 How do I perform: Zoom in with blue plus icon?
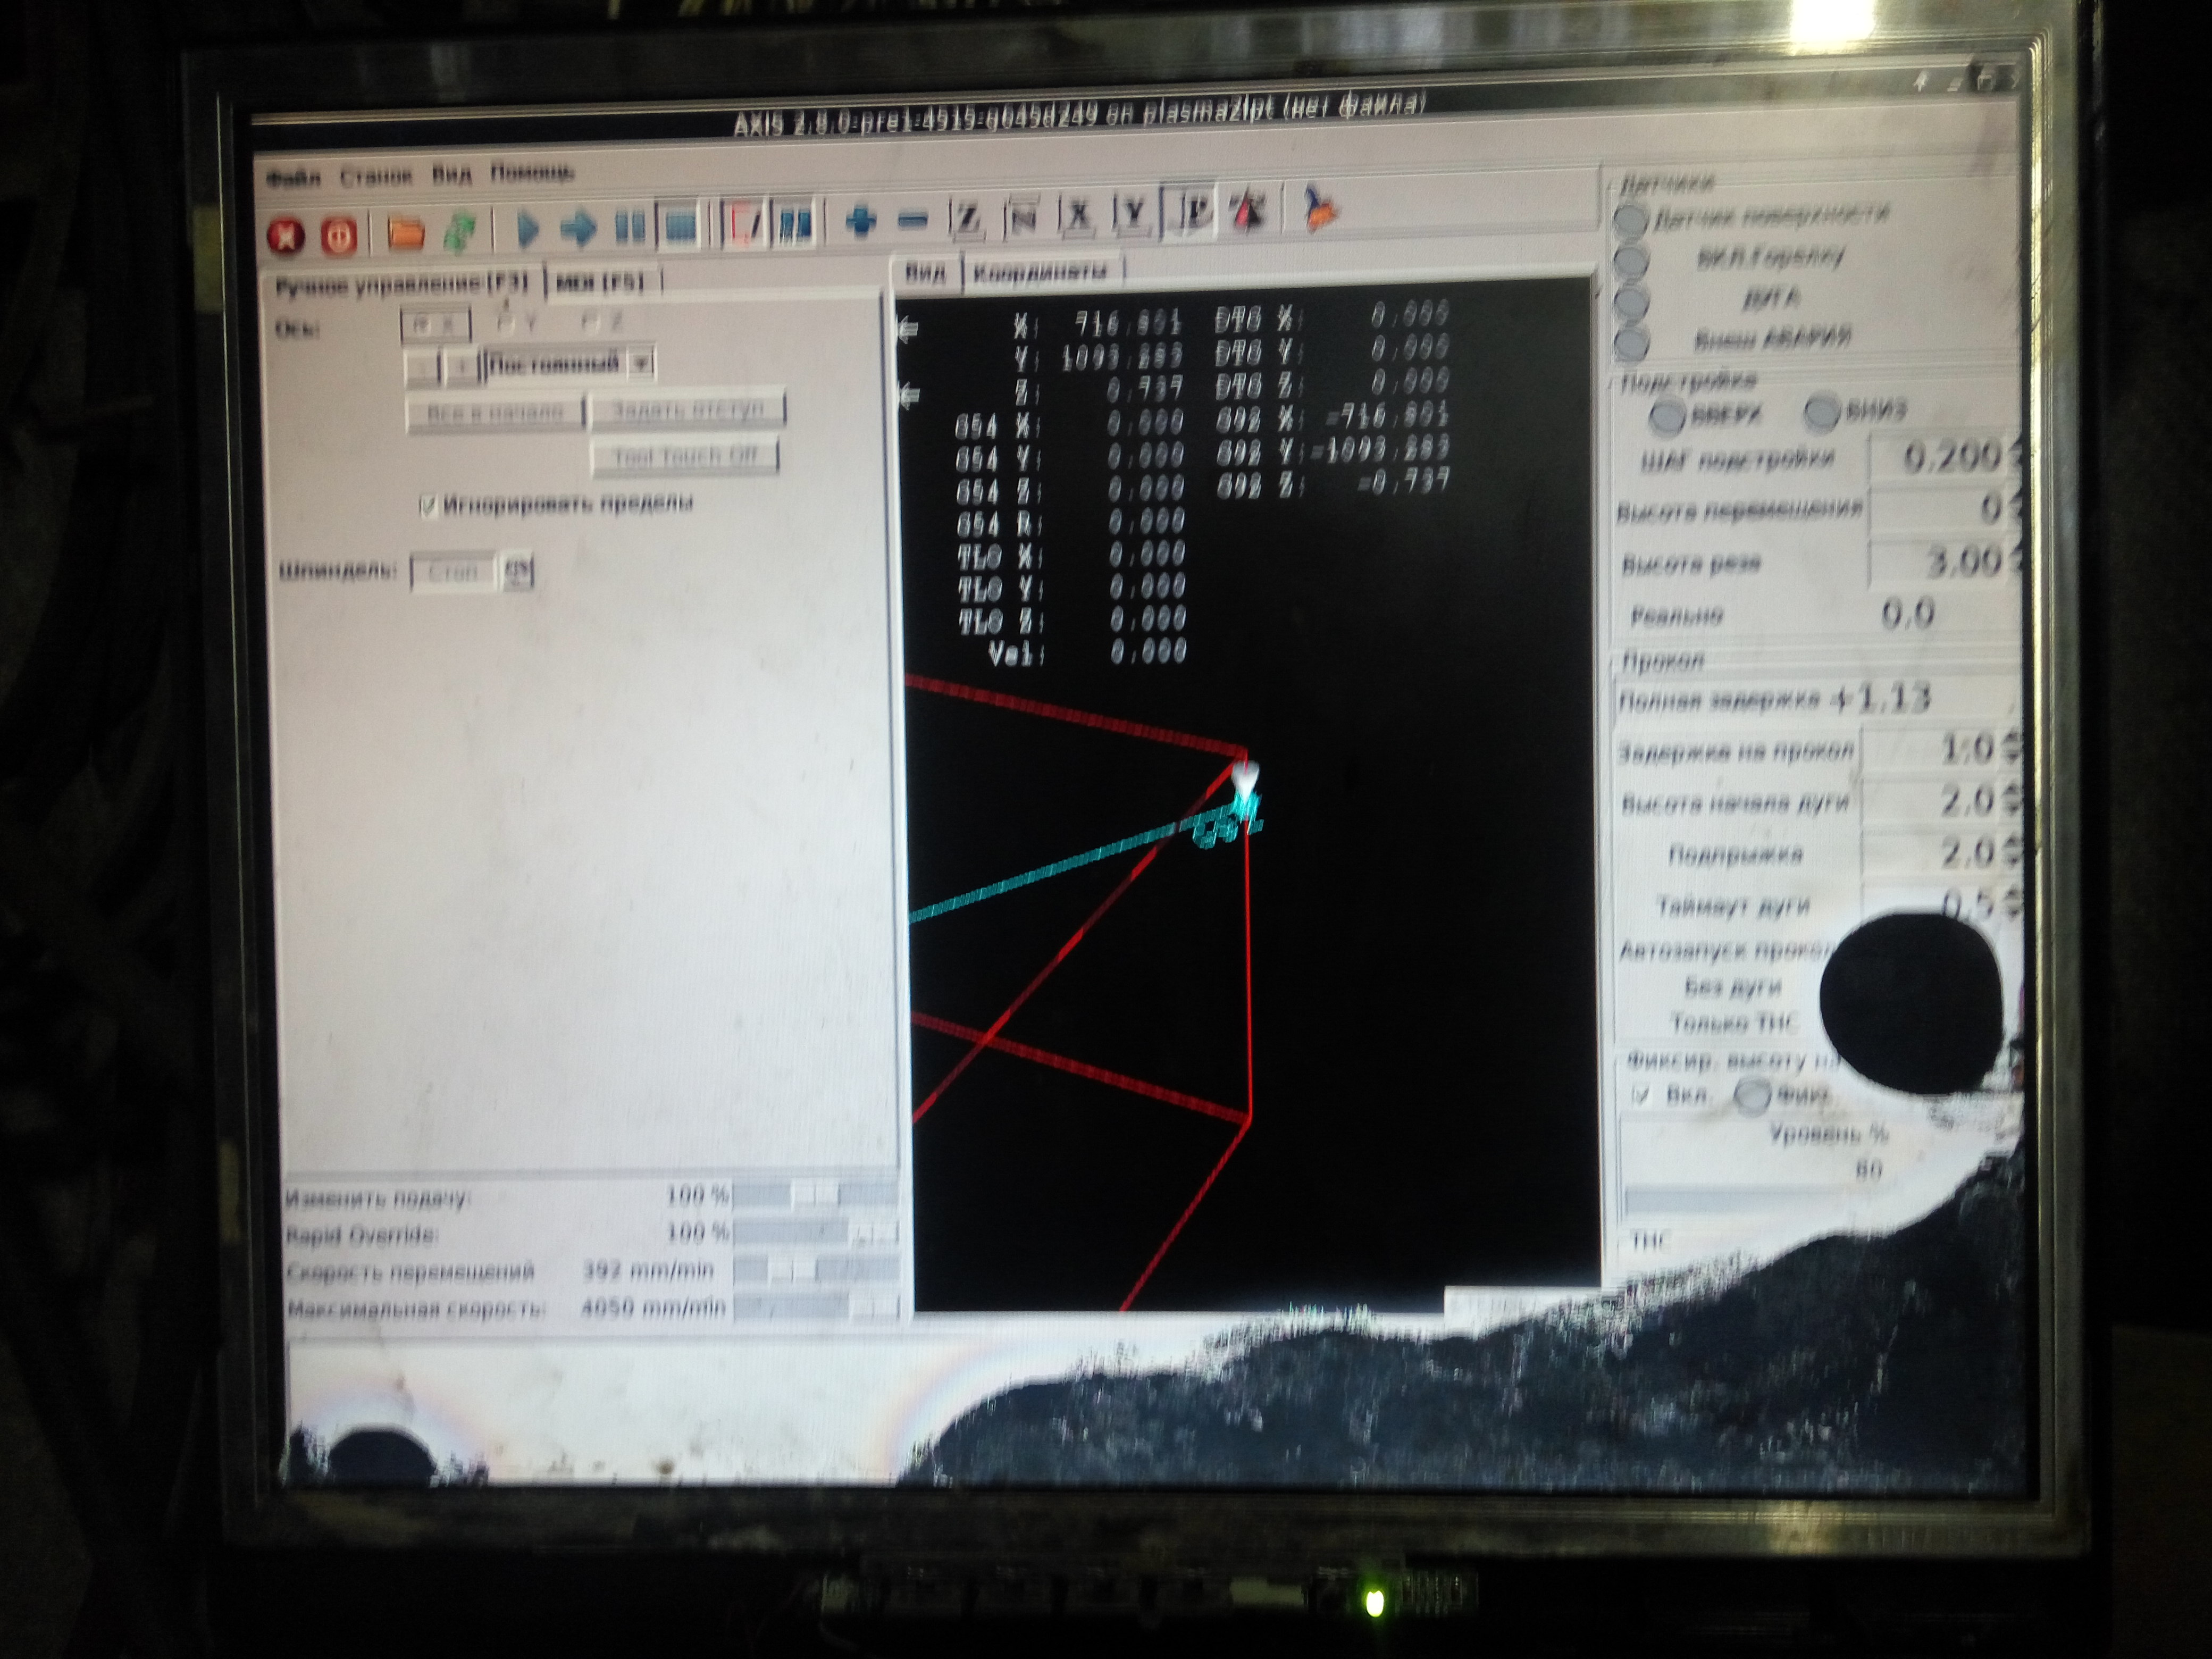click(x=860, y=221)
